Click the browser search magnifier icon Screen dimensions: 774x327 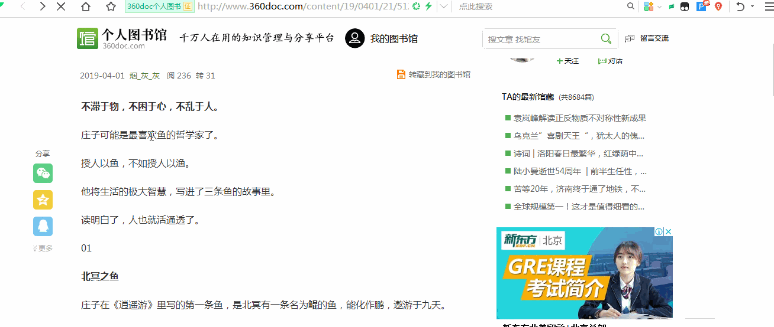point(632,6)
